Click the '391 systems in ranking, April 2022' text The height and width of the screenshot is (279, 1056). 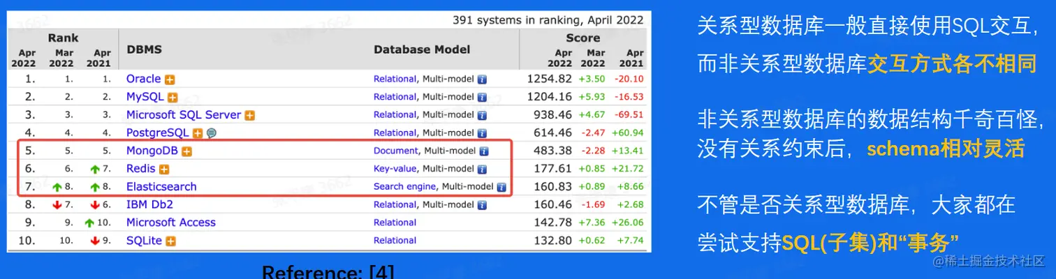coord(548,20)
